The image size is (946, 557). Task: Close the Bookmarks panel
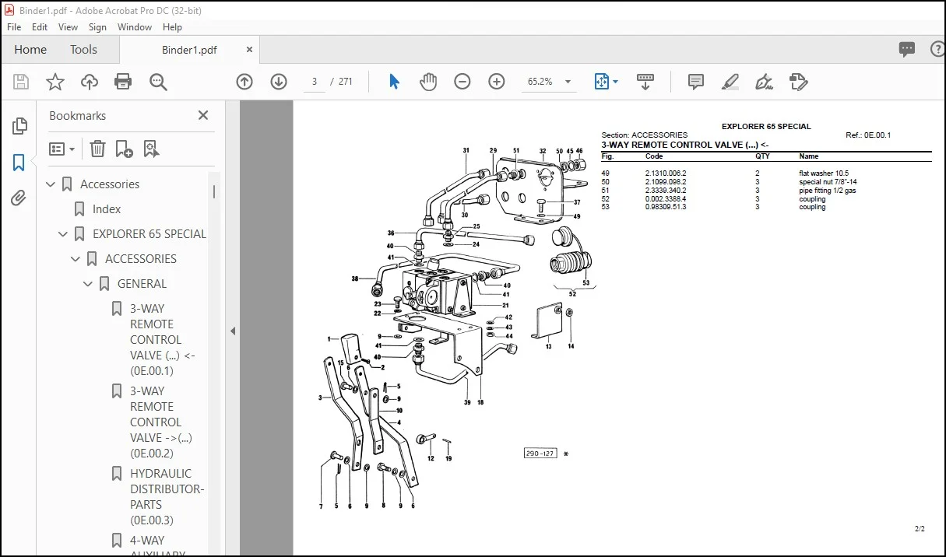[x=203, y=115]
